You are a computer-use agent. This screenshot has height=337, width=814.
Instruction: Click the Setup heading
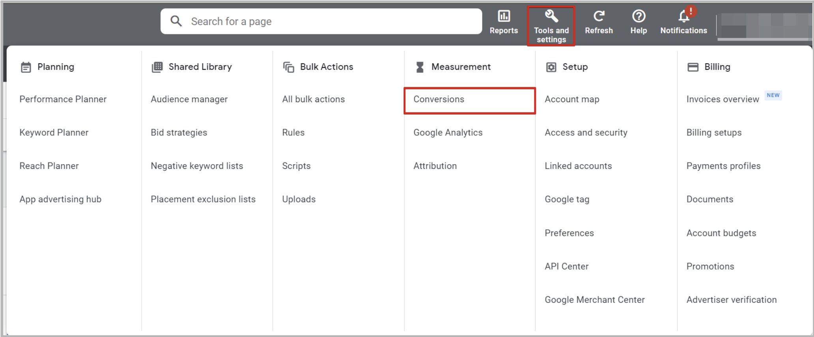point(575,67)
